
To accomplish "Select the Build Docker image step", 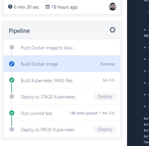I will tap(62, 64).
